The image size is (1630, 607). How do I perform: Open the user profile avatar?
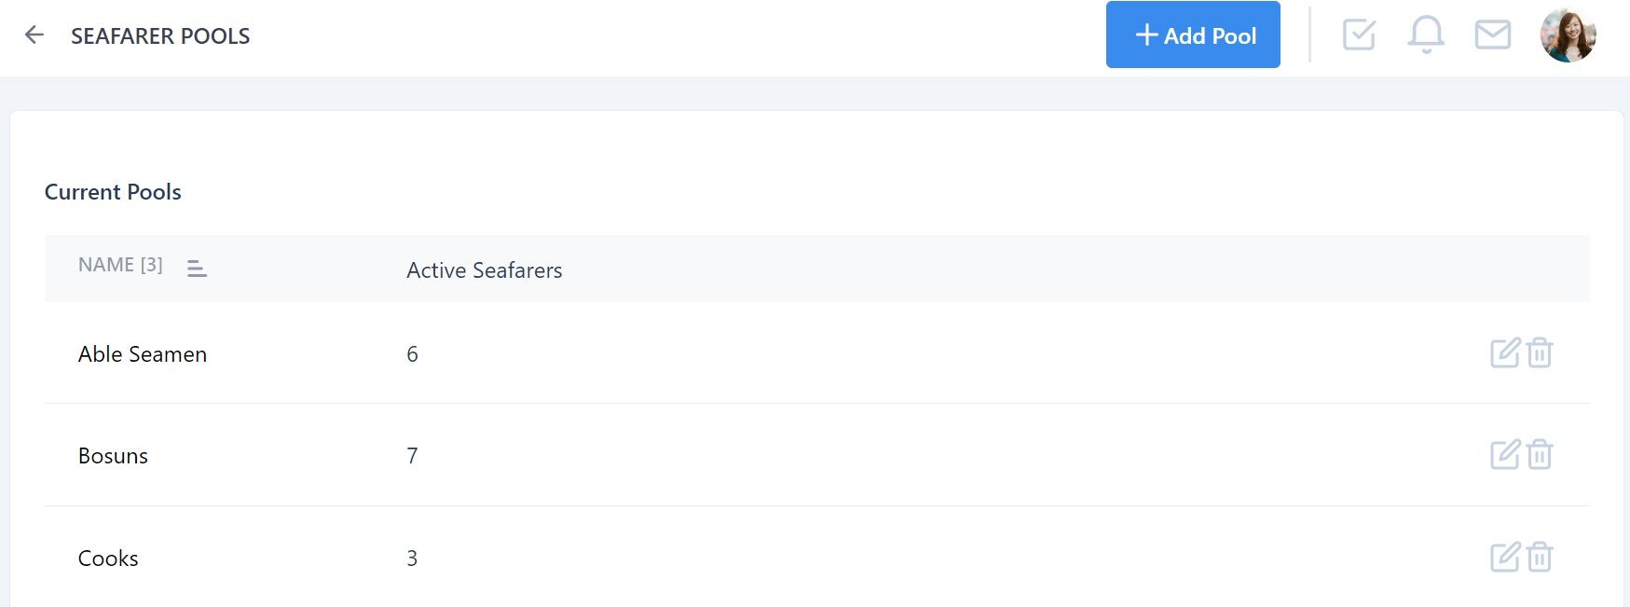click(x=1568, y=35)
